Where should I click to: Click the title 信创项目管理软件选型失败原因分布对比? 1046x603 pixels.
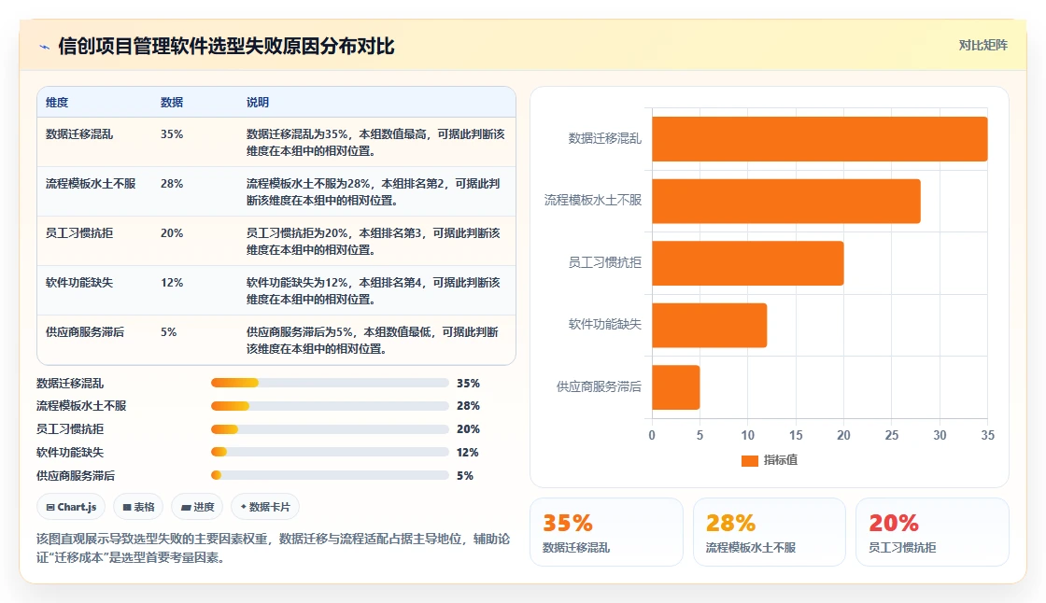226,46
